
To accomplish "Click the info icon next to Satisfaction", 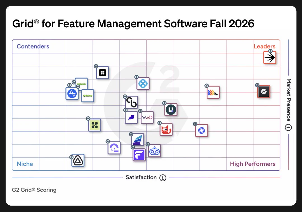I will (163, 178).
